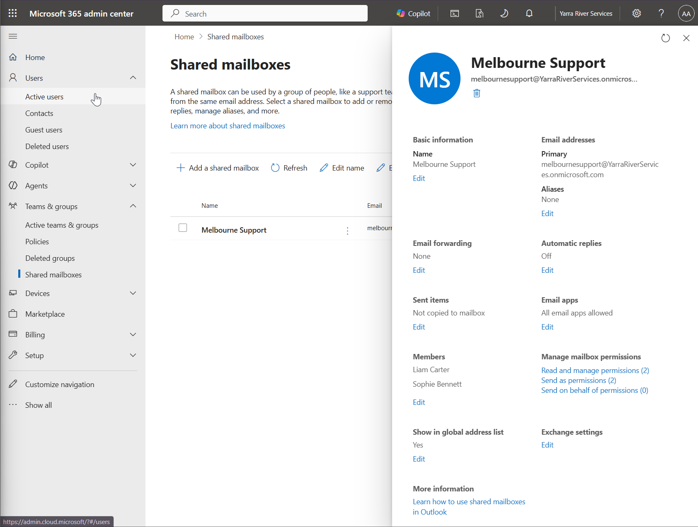Close the Melbourne Support panel

686,38
